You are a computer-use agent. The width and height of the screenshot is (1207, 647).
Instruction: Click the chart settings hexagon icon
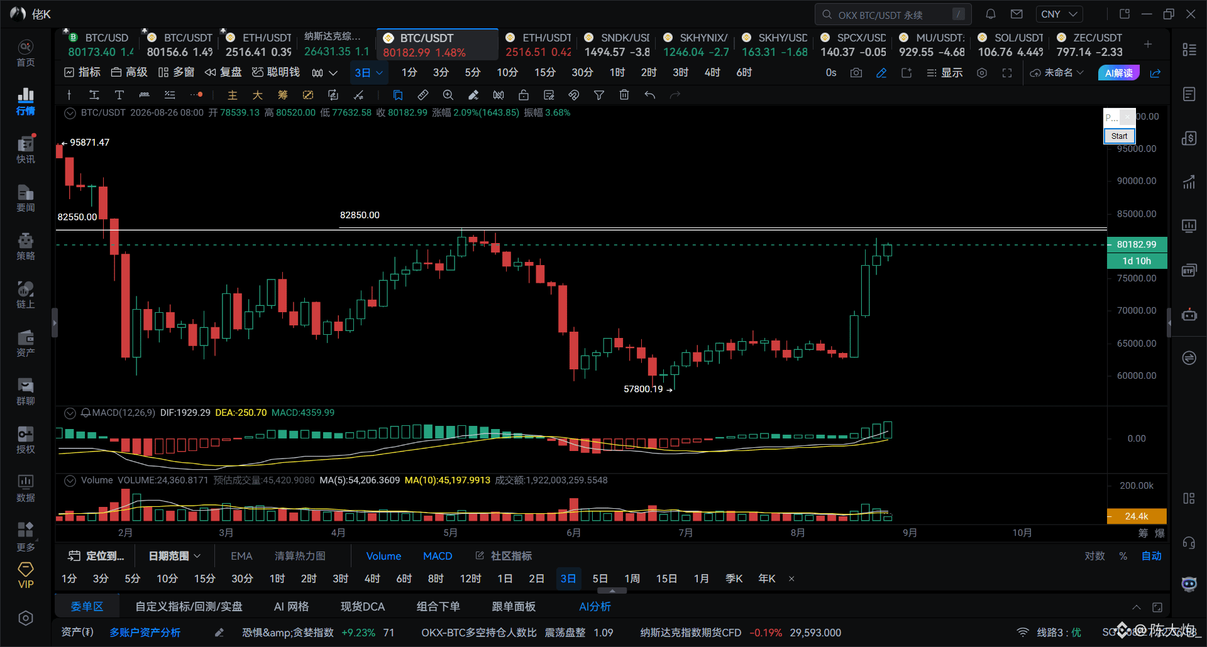pyautogui.click(x=982, y=73)
